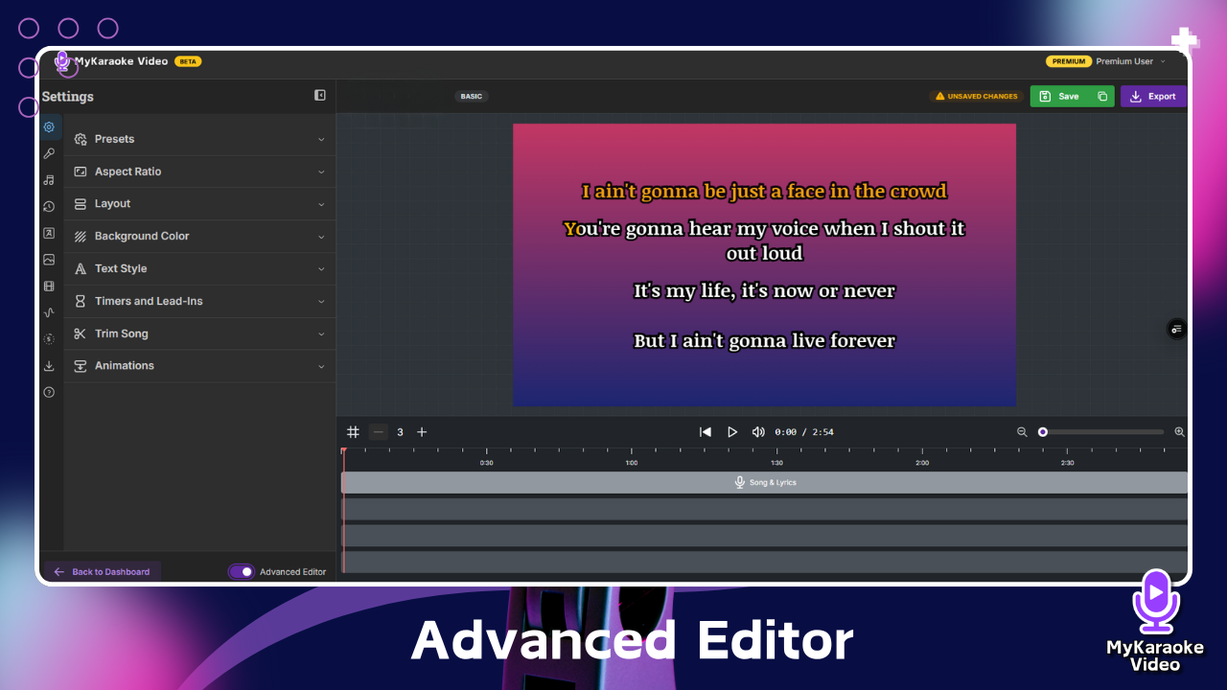The image size is (1227, 690).
Task: Zoom out the timeline with the magnifier minus
Action: coord(1022,432)
